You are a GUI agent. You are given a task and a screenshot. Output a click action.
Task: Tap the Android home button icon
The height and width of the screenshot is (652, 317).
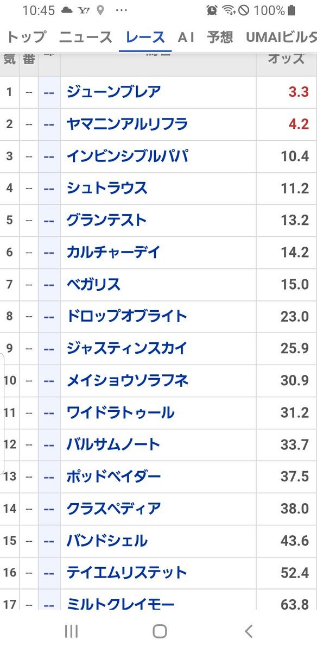[x=160, y=631]
